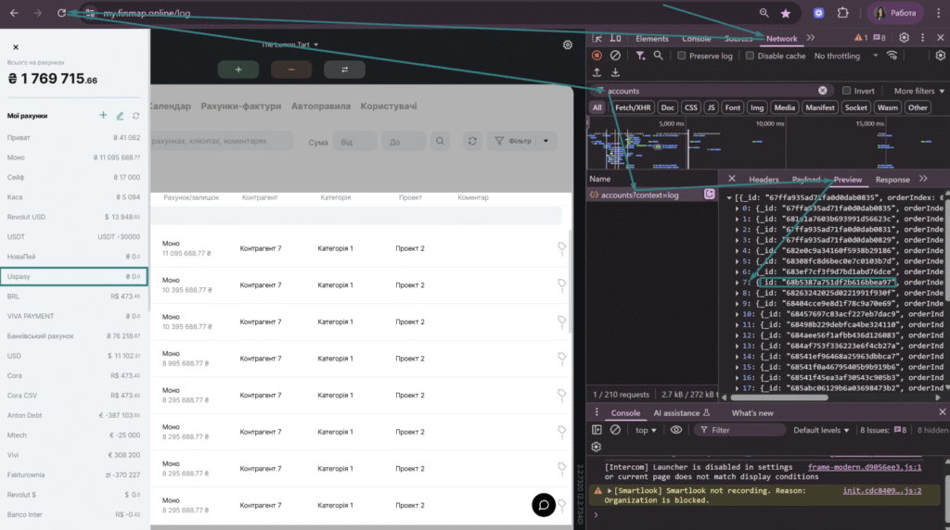Open the More filters dropdown
Image resolution: width=950 pixels, height=530 pixels.
point(918,91)
